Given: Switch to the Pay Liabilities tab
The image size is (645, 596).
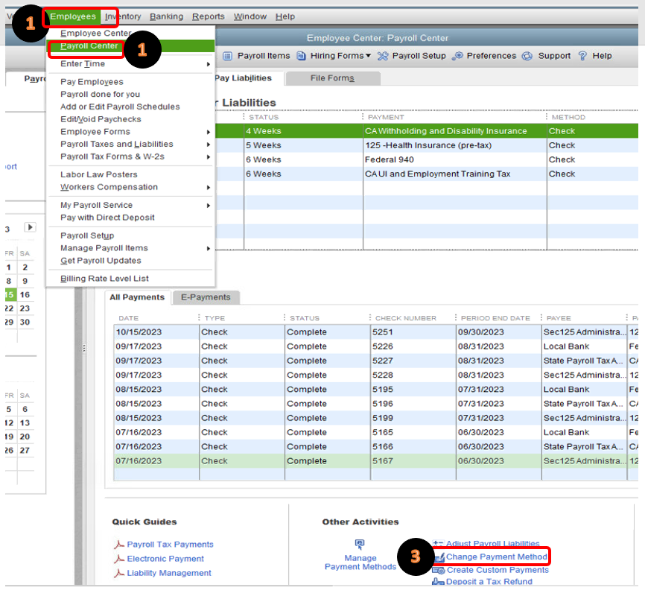Looking at the screenshot, I should click(243, 78).
